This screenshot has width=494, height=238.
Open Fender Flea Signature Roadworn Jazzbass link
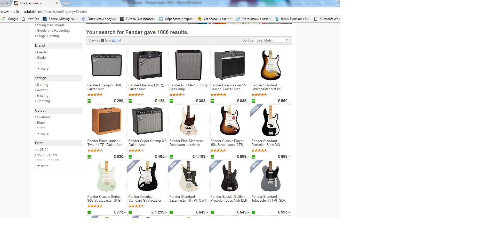[x=186, y=143]
